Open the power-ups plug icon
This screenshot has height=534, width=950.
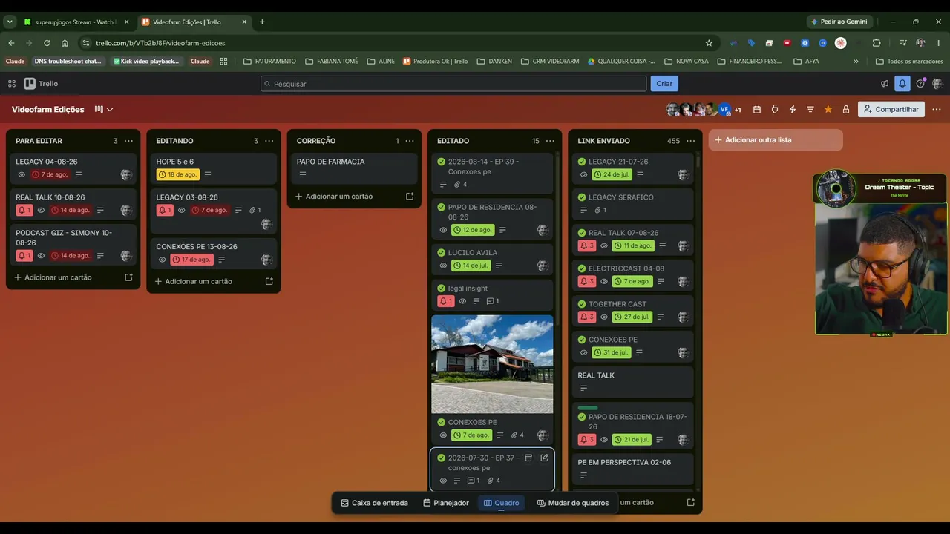click(775, 110)
